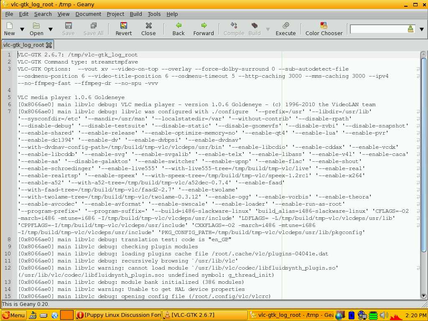
Task: Click the text 'recursively browsing `/usr/lib/vlc''
Action: pos(180,261)
